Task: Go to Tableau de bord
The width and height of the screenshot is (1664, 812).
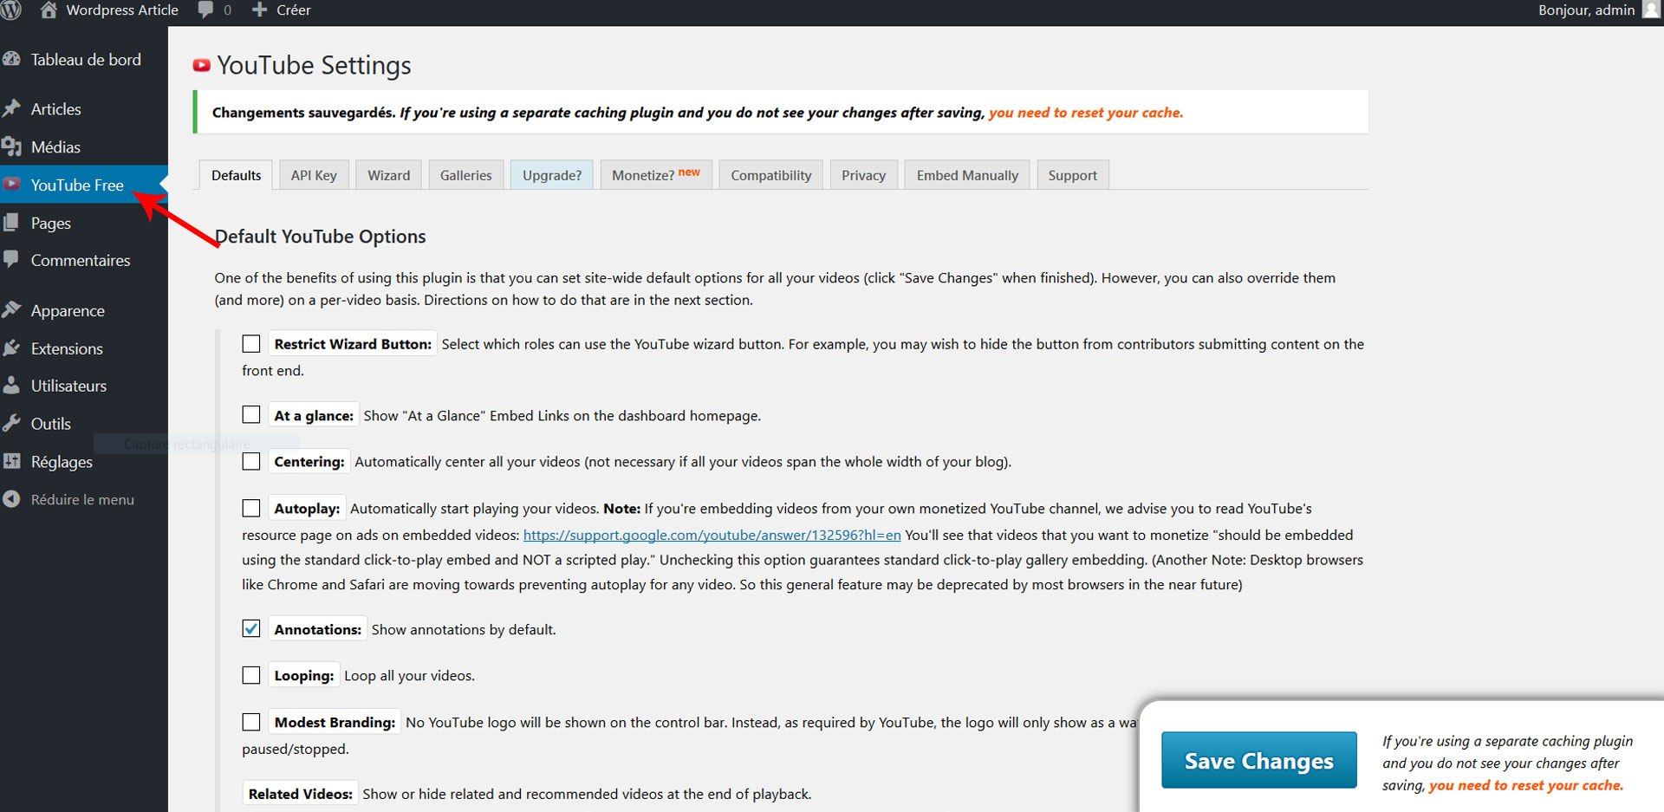Action: 84,59
